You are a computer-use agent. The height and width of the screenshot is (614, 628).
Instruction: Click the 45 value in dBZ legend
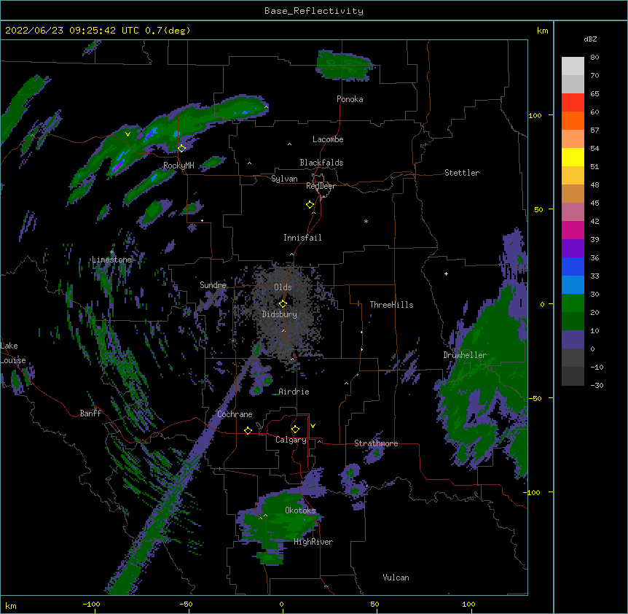[594, 203]
